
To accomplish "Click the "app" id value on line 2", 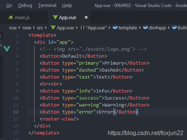I will (x=63, y=42).
